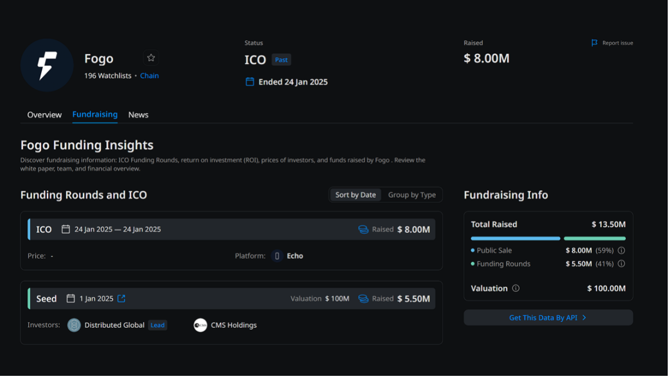
Task: Click info icon beside Funding Rounds percentage
Action: click(x=621, y=264)
